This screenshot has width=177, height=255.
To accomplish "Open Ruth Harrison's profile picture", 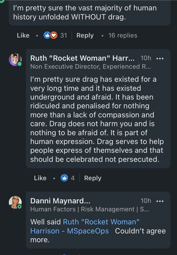I will point(15,60).
